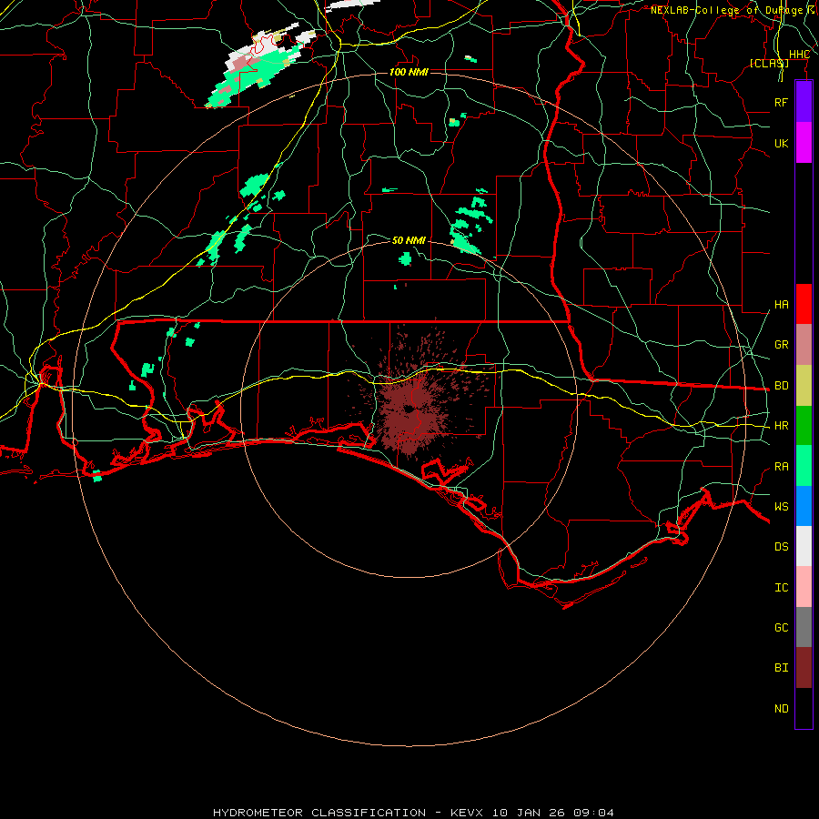Click the '100 NMI' range ring label
The height and width of the screenshot is (819, 819).
point(409,72)
